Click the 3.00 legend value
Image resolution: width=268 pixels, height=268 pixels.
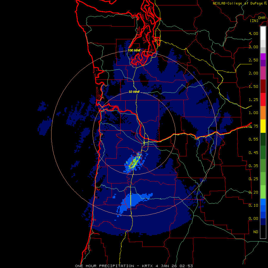[x=253, y=47]
